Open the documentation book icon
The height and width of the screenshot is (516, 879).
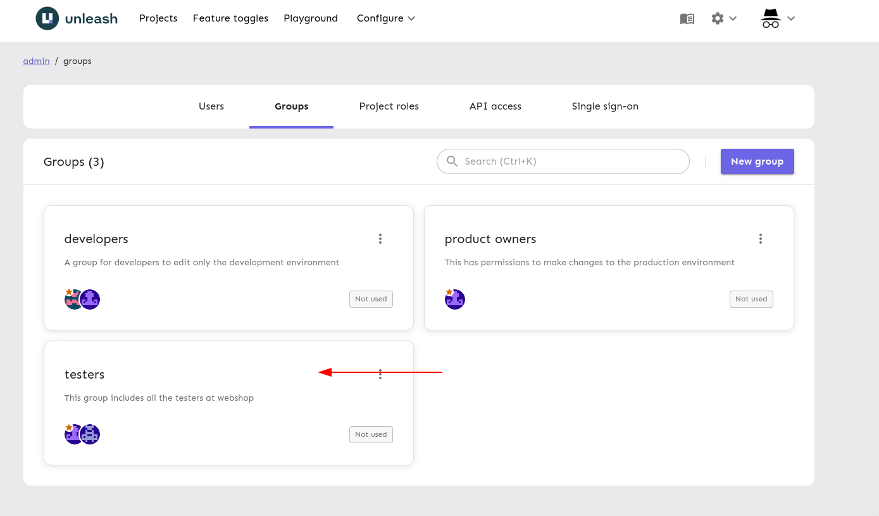687,19
